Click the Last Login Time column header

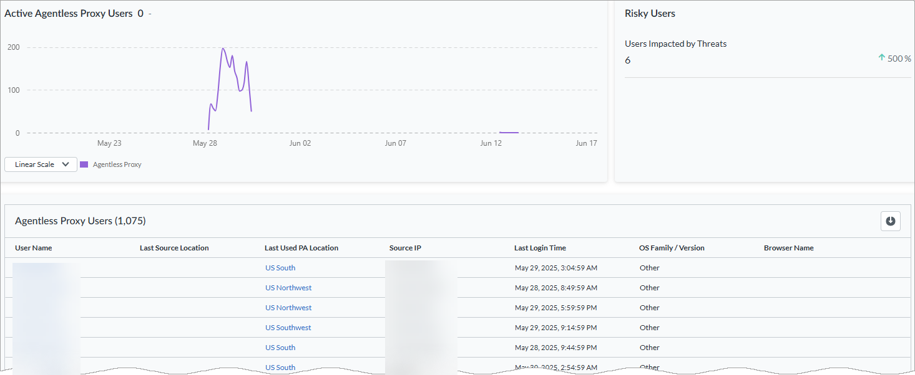click(540, 248)
